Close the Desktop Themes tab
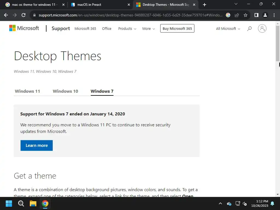The height and width of the screenshot is (210, 280). (x=194, y=5)
